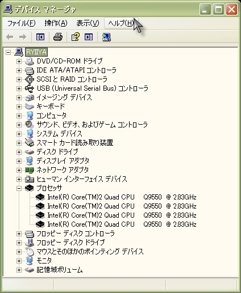Click the smart card reader icon
241x293 pixels.
30,143
